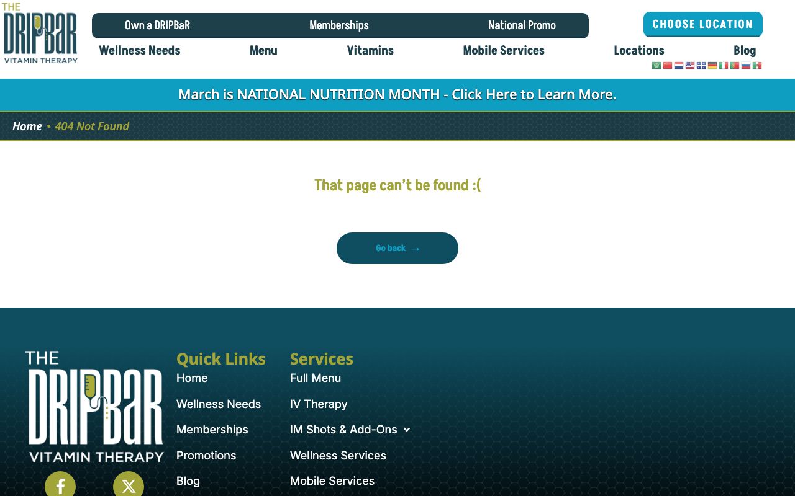Image resolution: width=795 pixels, height=496 pixels.
Task: Click the DRIPBaR logo in header
Action: (40, 34)
